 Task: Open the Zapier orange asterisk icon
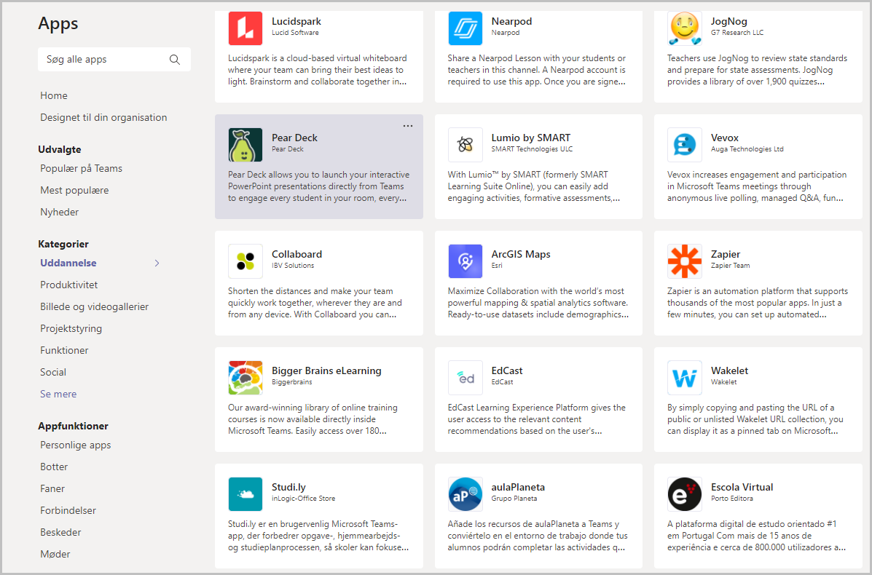(x=684, y=261)
